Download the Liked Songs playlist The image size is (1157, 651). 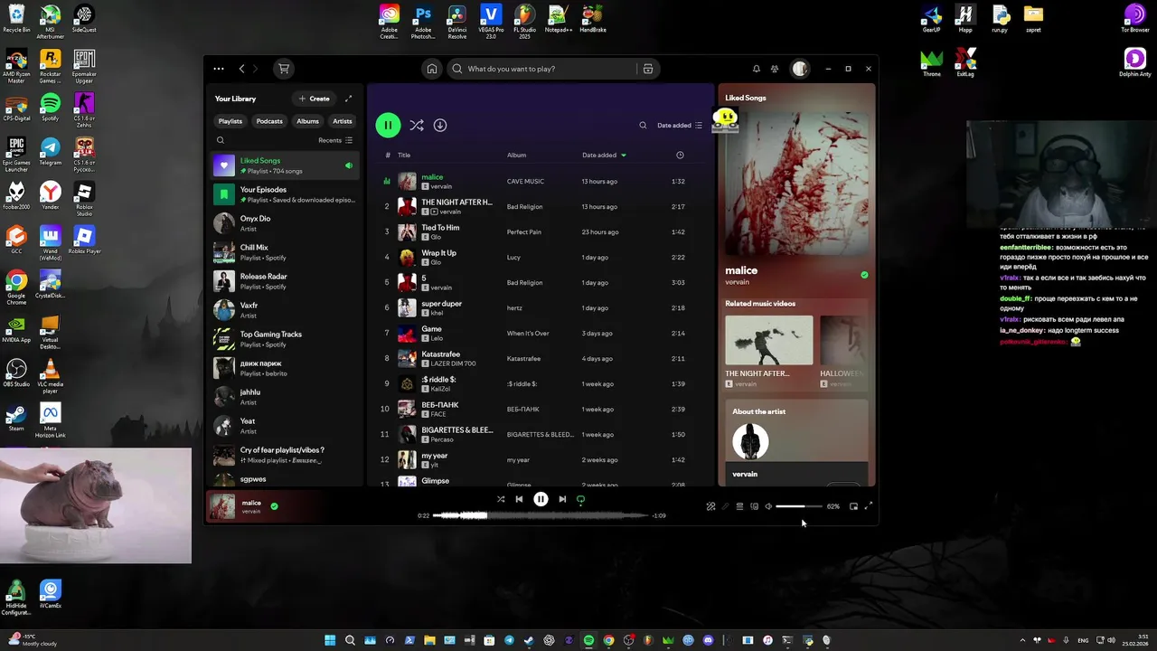440,126
